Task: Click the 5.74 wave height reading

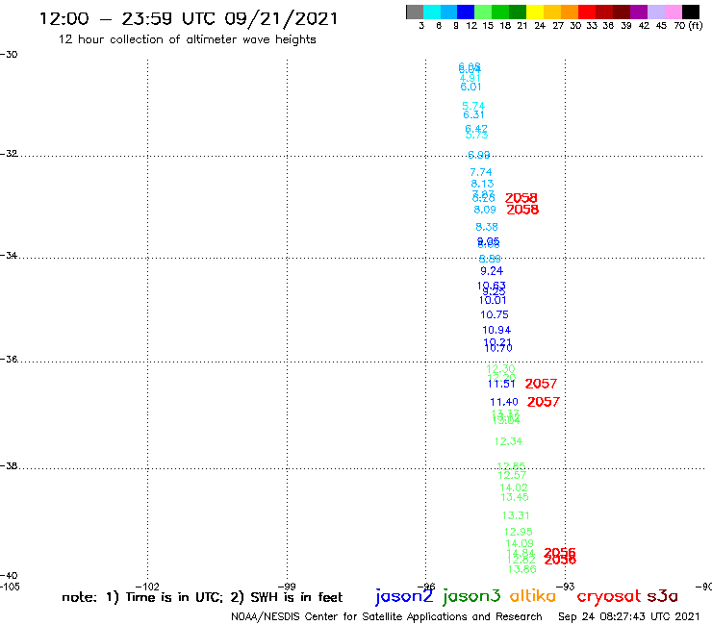Action: click(473, 106)
